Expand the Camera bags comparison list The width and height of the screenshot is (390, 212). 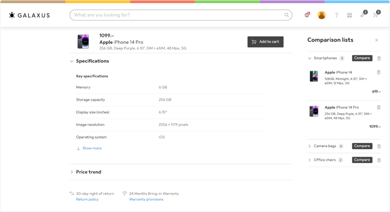click(310, 146)
